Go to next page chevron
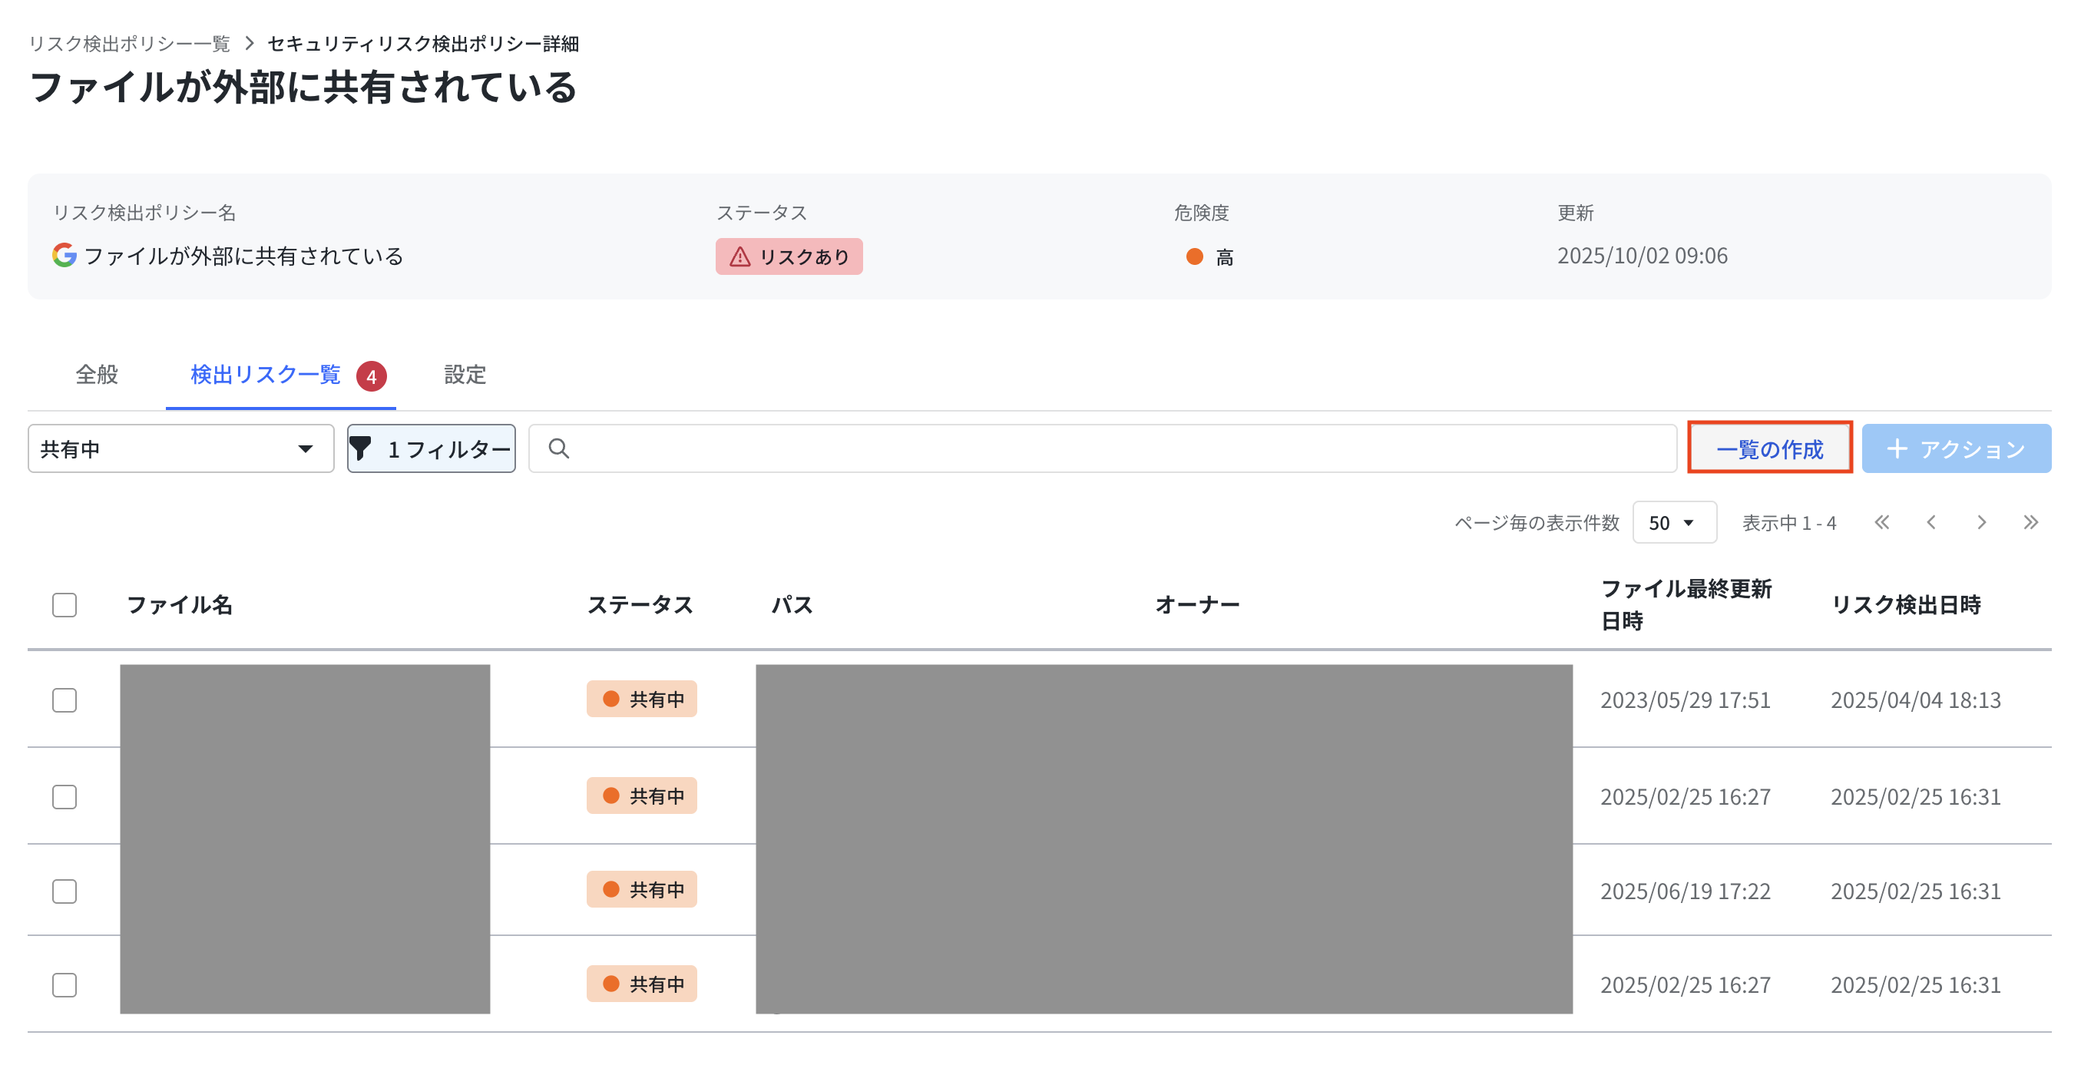2081x1075 pixels. coord(1982,521)
